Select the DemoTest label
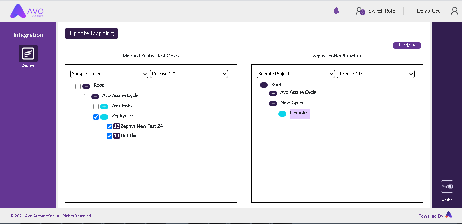462x224 pixels. pyautogui.click(x=300, y=113)
